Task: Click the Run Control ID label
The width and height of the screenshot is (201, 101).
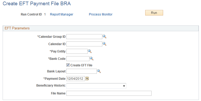Action: [x=31, y=14]
